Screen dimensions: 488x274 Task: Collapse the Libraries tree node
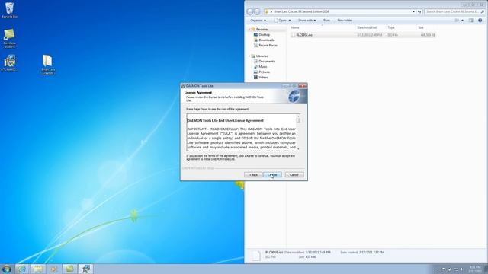point(249,56)
